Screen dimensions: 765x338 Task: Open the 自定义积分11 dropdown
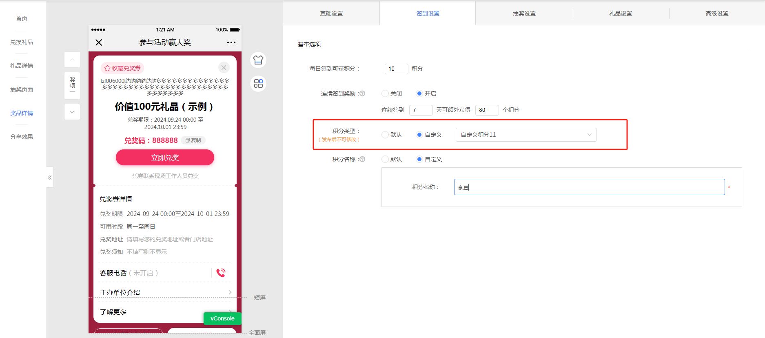[526, 135]
